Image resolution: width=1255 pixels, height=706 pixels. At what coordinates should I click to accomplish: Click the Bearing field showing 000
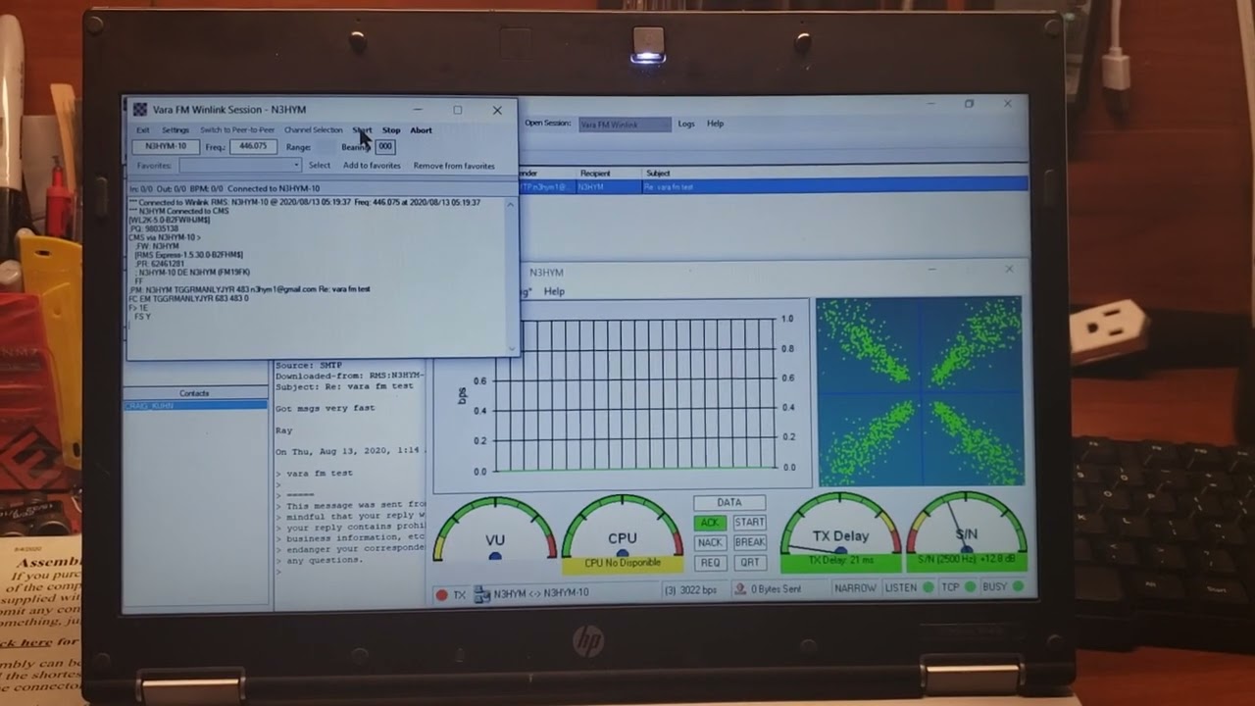tap(385, 146)
